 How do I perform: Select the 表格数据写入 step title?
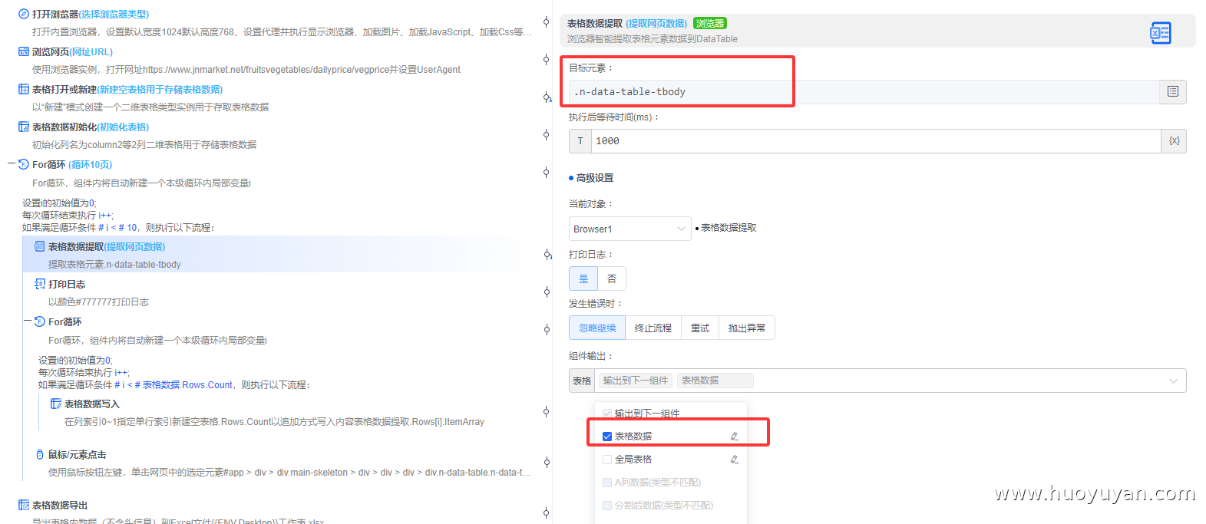point(92,404)
